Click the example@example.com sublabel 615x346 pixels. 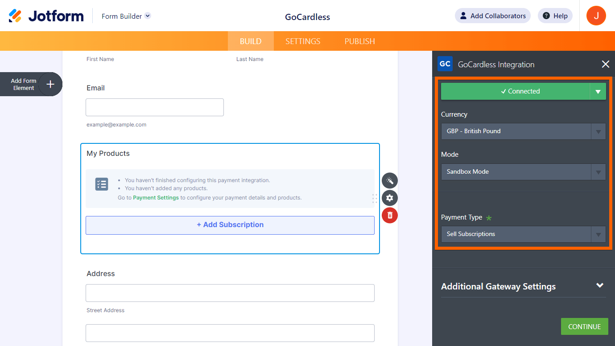(116, 125)
